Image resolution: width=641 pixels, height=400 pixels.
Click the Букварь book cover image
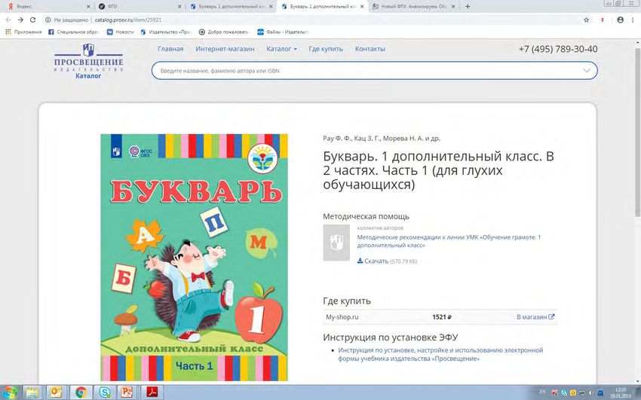[194, 256]
